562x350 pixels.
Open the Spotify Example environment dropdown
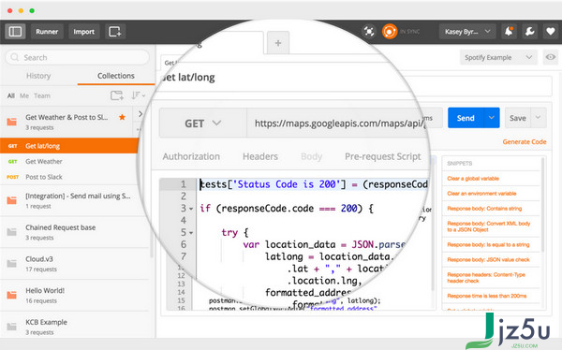[498, 57]
